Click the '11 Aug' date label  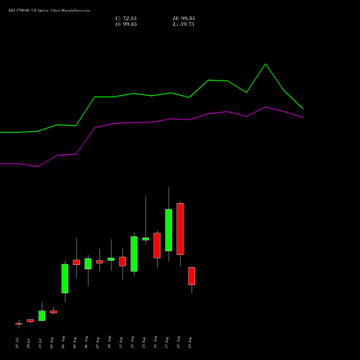tap(121, 342)
